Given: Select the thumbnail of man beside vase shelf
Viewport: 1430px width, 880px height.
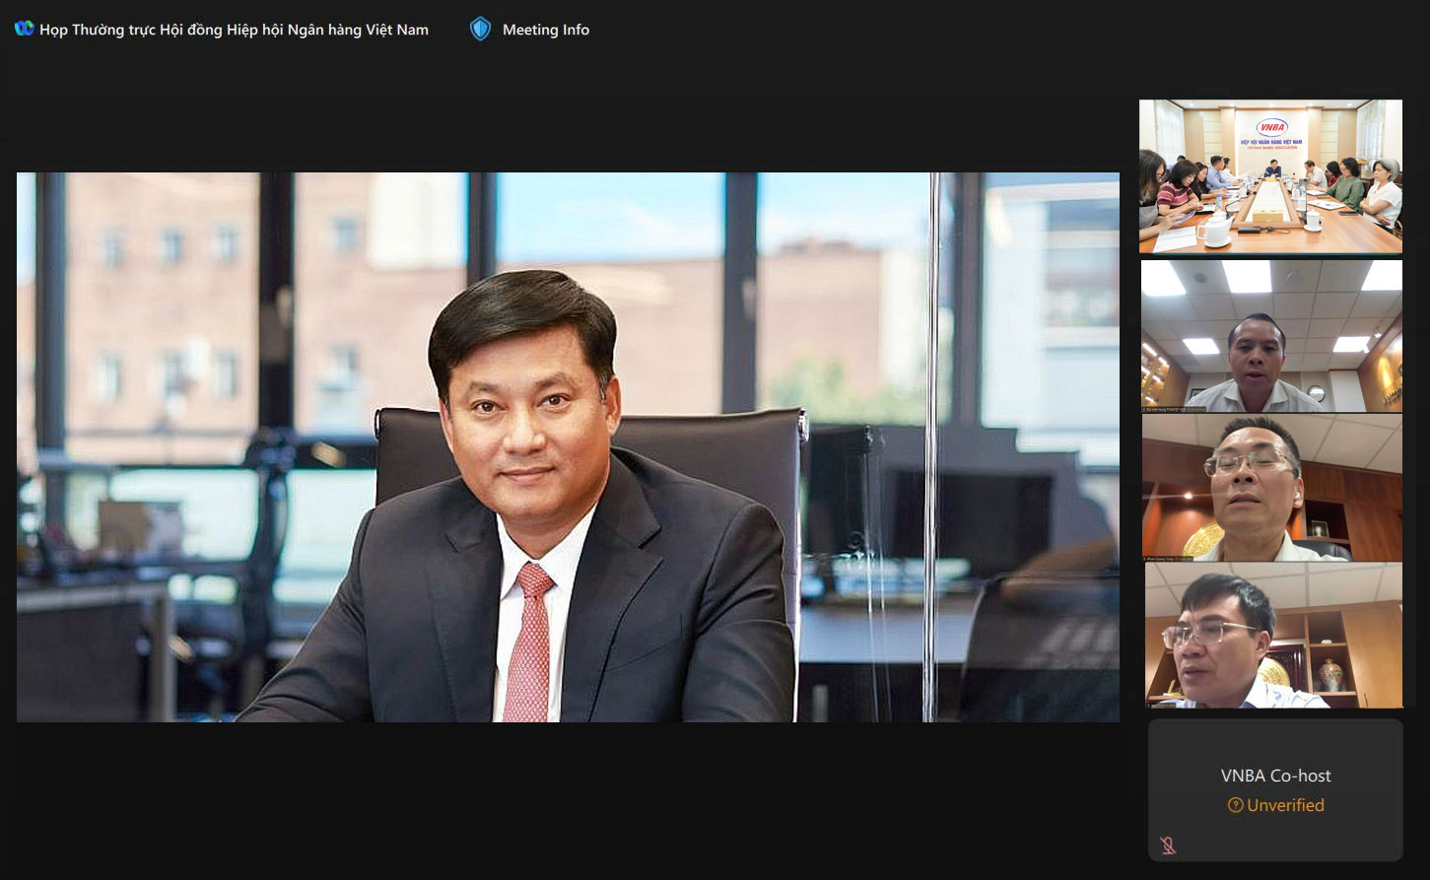Looking at the screenshot, I should 1272,635.
